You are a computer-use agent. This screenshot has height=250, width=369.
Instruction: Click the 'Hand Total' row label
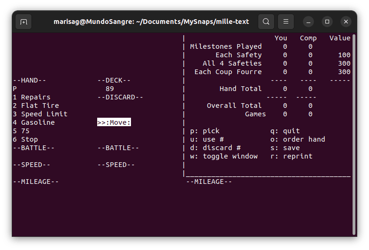(240, 89)
